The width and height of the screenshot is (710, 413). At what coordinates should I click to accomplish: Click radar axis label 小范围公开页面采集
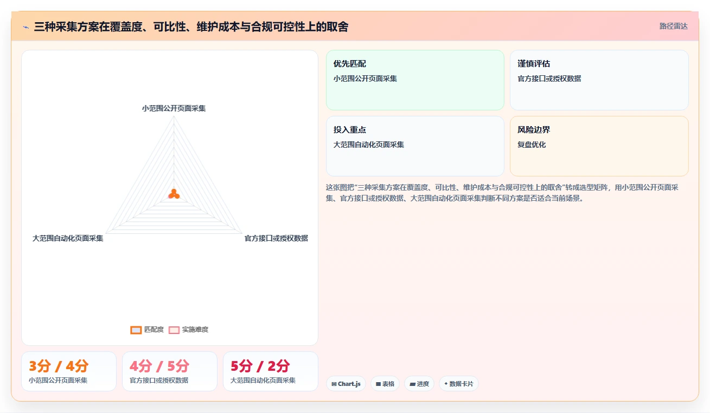coord(174,108)
